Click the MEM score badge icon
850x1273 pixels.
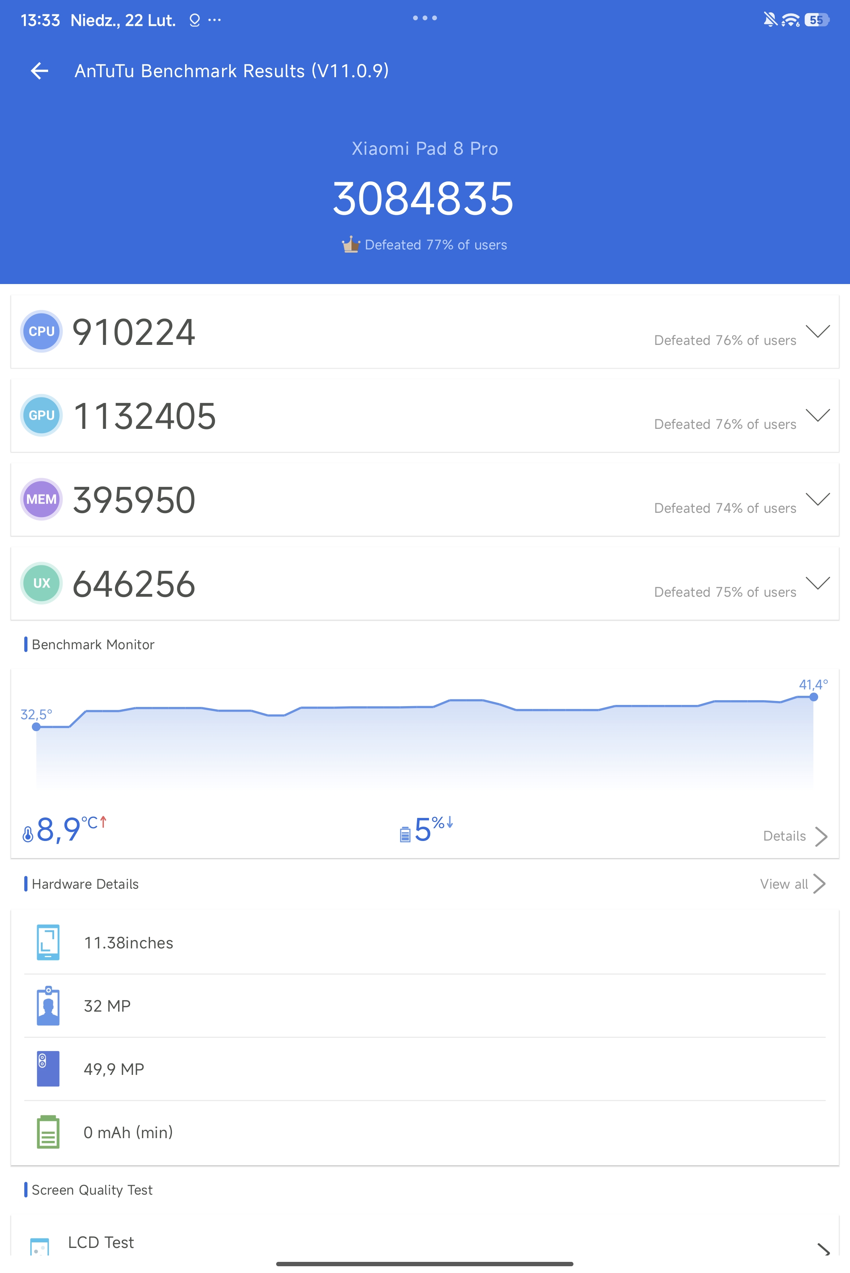(41, 499)
